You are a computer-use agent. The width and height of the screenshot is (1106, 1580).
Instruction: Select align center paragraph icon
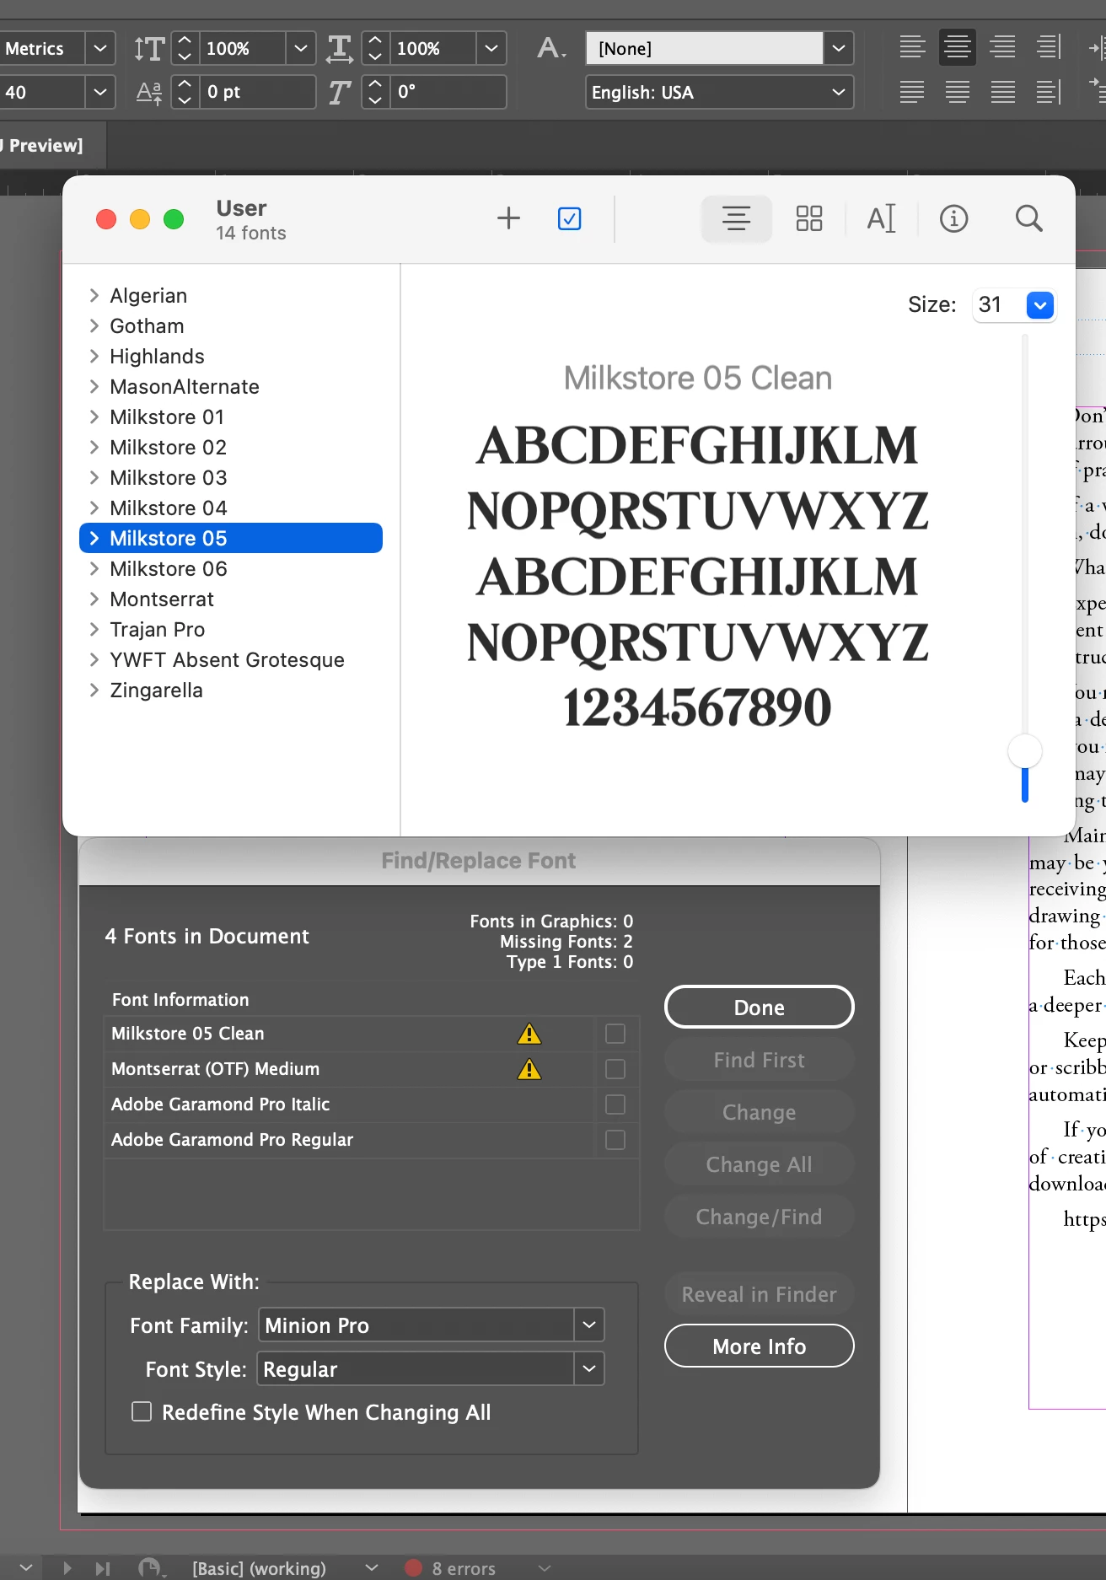pos(958,47)
